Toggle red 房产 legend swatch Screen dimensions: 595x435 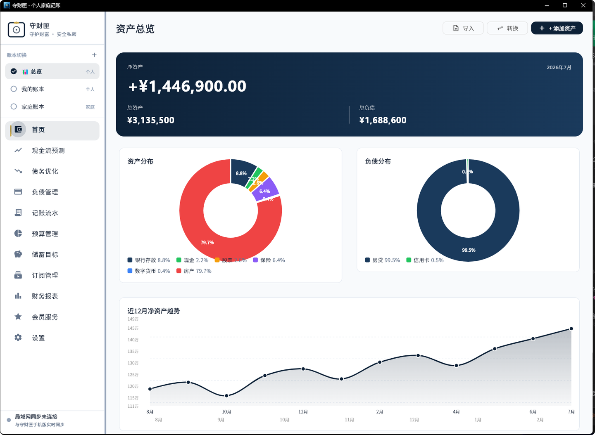(x=179, y=271)
